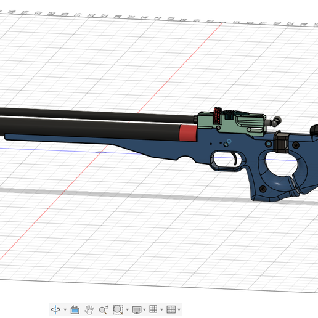Screen dimensions: 318x318
Task: Expand the Grid and Snaps dropdown arrow
Action: coord(161,309)
